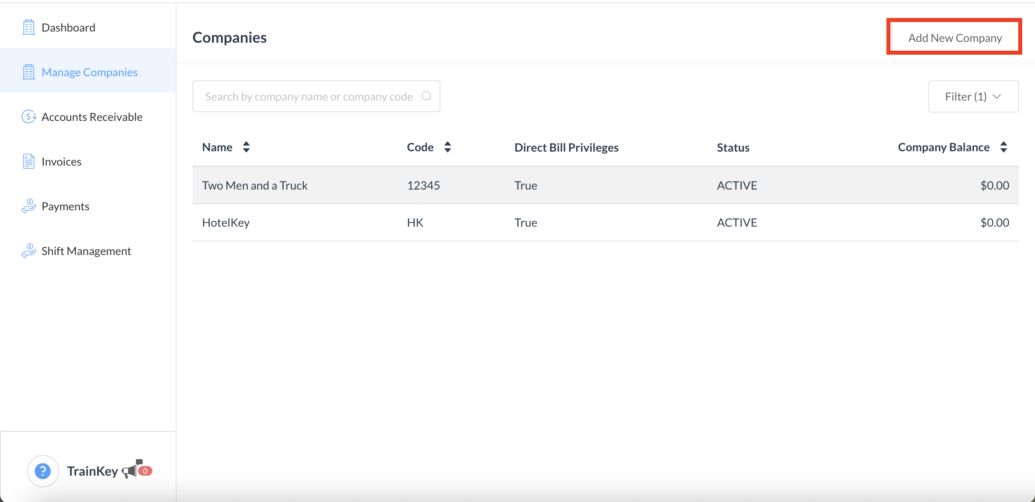Click the Shift Management hand icon

click(28, 251)
